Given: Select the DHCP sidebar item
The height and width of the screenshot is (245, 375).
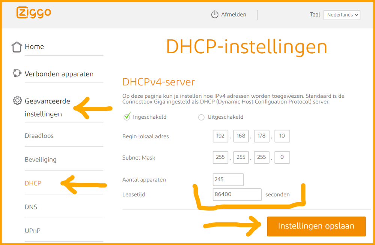Looking at the screenshot, I should coord(33,183).
